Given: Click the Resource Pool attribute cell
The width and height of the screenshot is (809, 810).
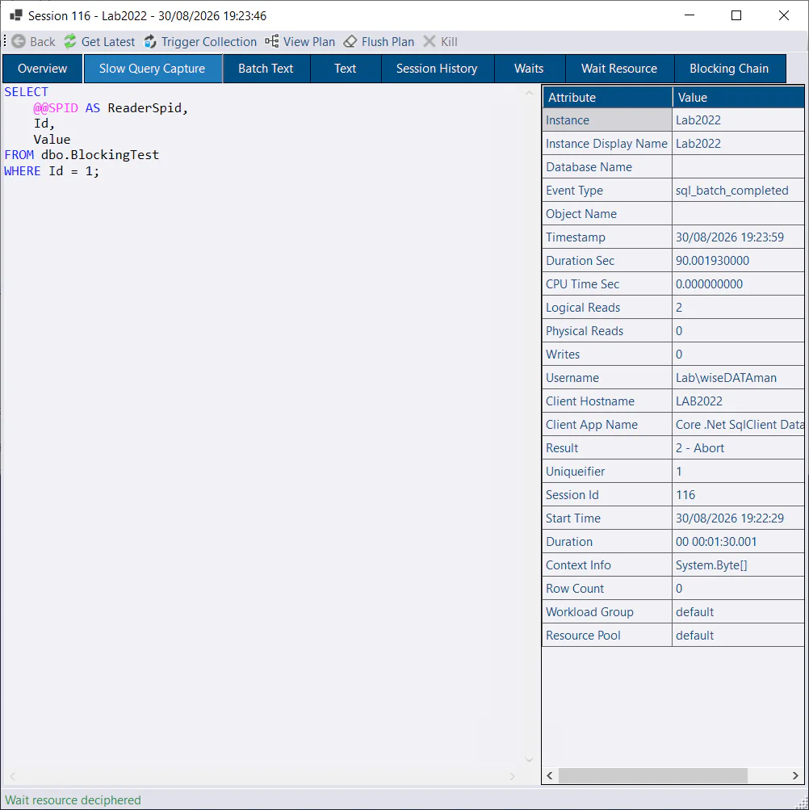Looking at the screenshot, I should [x=607, y=636].
